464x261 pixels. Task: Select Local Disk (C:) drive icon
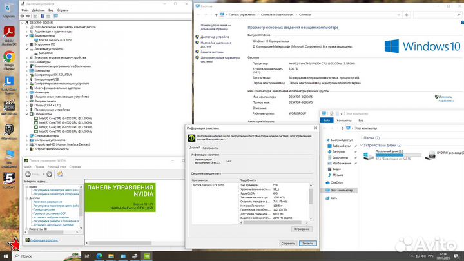pos(369,155)
